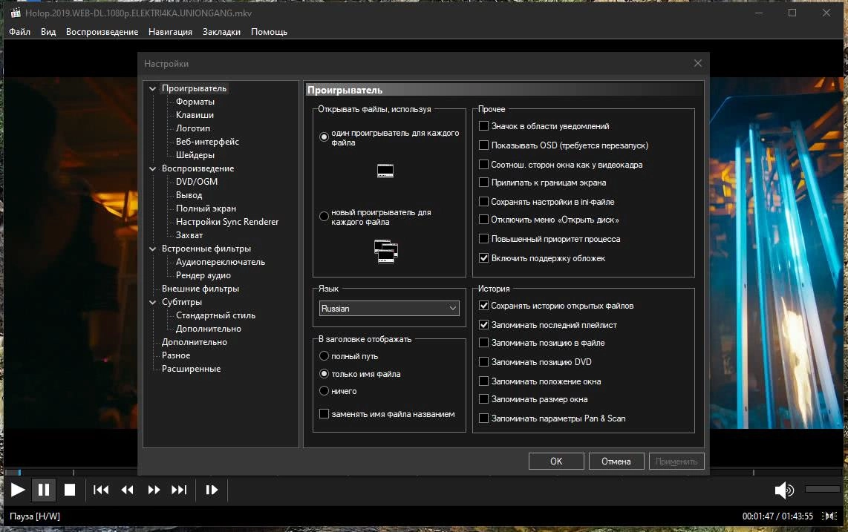Viewport: 848px width, 532px height.
Task: Stop playback with the Stop button
Action: pyautogui.click(x=70, y=490)
